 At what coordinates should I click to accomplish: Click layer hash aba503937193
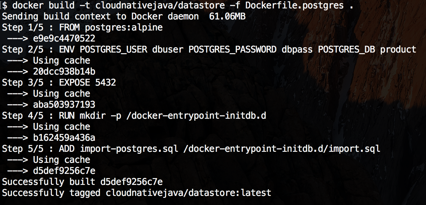click(64, 105)
